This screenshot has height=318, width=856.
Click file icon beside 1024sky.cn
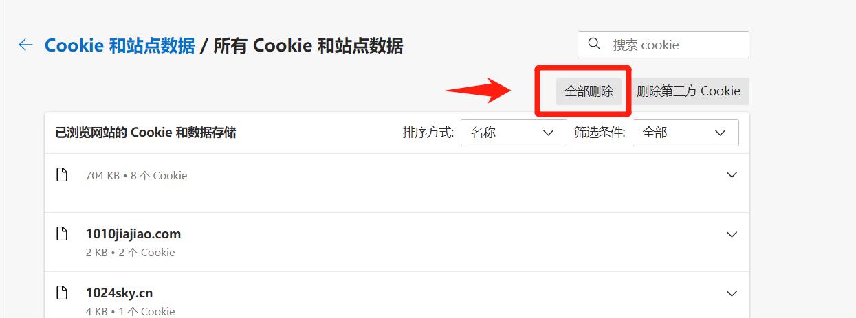pyautogui.click(x=62, y=293)
